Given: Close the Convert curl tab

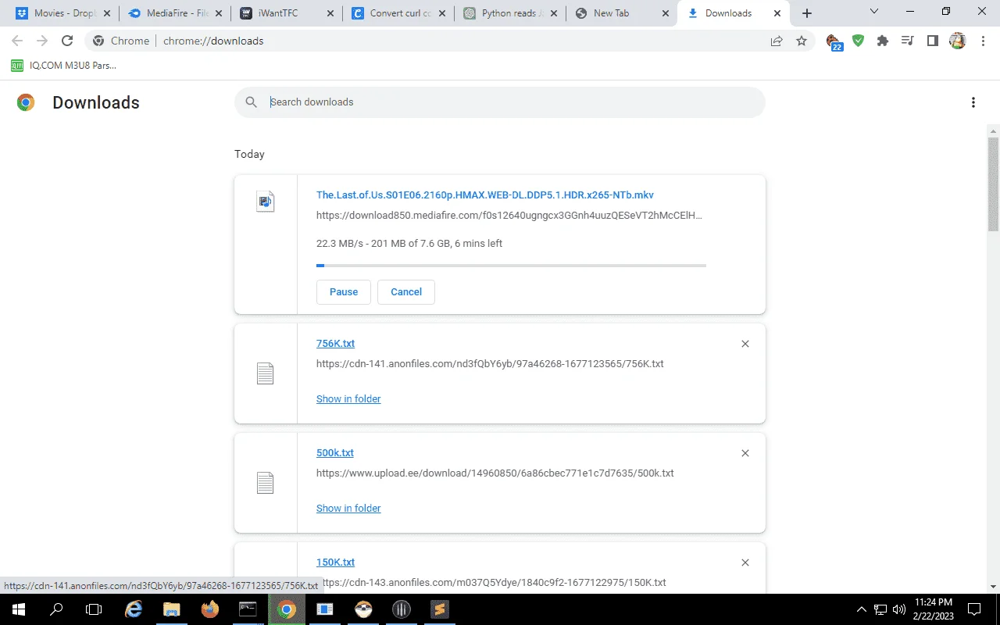Looking at the screenshot, I should (x=443, y=13).
